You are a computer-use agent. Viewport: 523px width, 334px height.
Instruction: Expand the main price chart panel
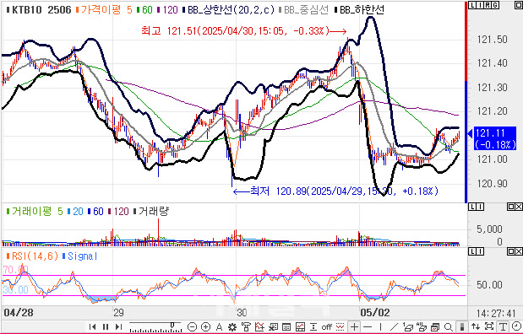519,5
